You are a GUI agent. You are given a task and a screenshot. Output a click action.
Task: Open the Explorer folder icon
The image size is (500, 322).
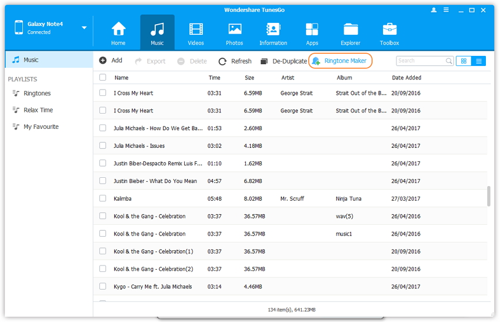click(351, 29)
